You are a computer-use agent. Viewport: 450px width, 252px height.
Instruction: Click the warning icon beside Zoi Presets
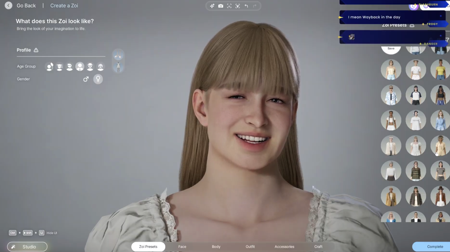(x=412, y=25)
